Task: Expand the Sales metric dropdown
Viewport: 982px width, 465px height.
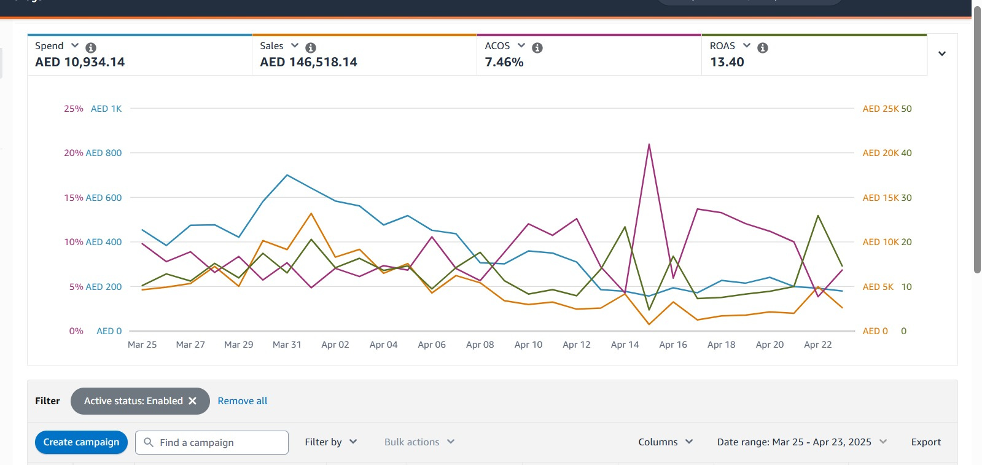Action: [295, 45]
